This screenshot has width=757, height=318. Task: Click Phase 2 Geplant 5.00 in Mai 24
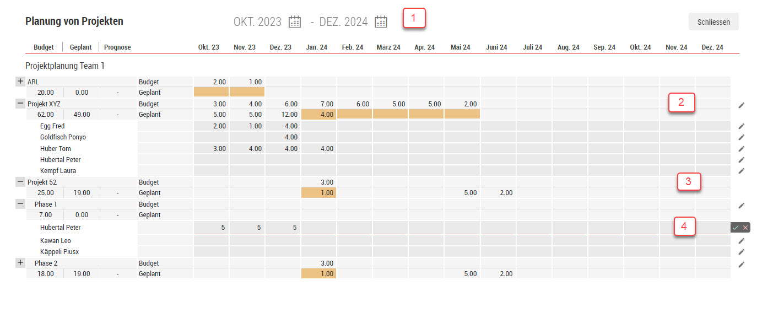point(470,273)
